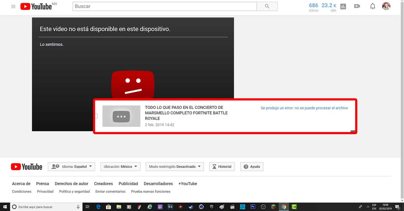Screen dimensions: 404x211
Task: Click the 'Lo sentimos.' message text
Action: pos(52,44)
